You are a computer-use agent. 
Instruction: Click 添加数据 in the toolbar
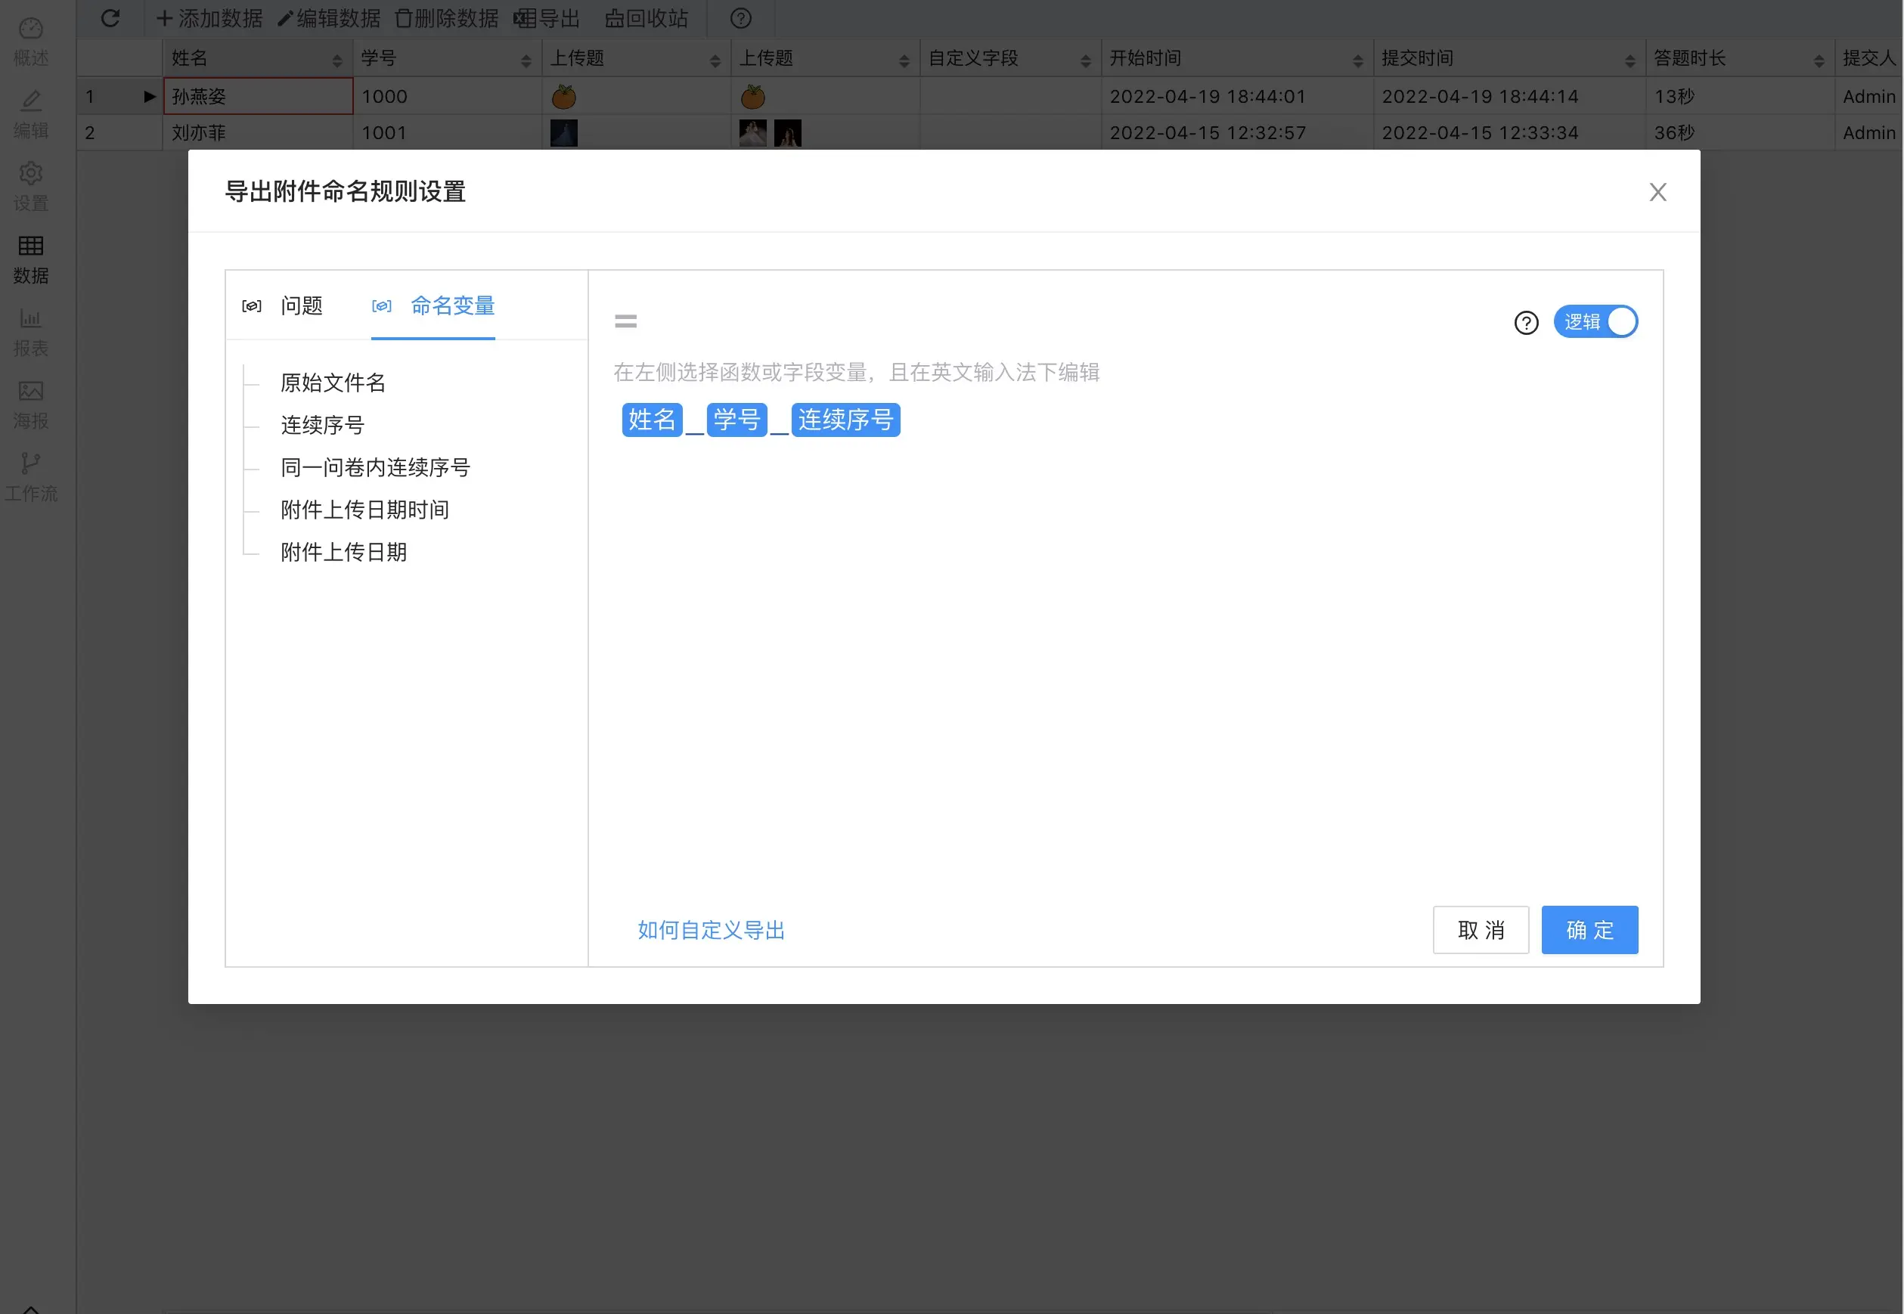(209, 18)
